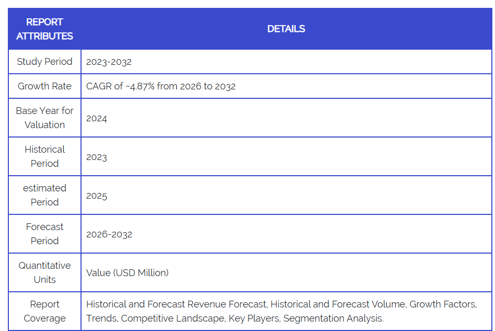The height and width of the screenshot is (331, 495).
Task: Click the Value (USD Million) text
Action: 127,272
